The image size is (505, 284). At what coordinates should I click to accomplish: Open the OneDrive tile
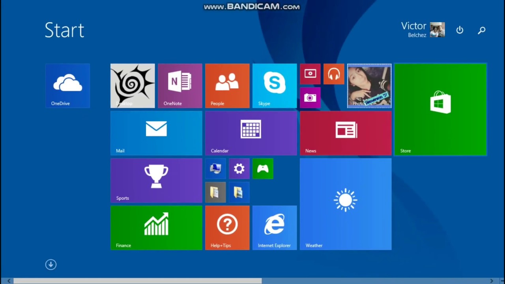[x=67, y=86]
